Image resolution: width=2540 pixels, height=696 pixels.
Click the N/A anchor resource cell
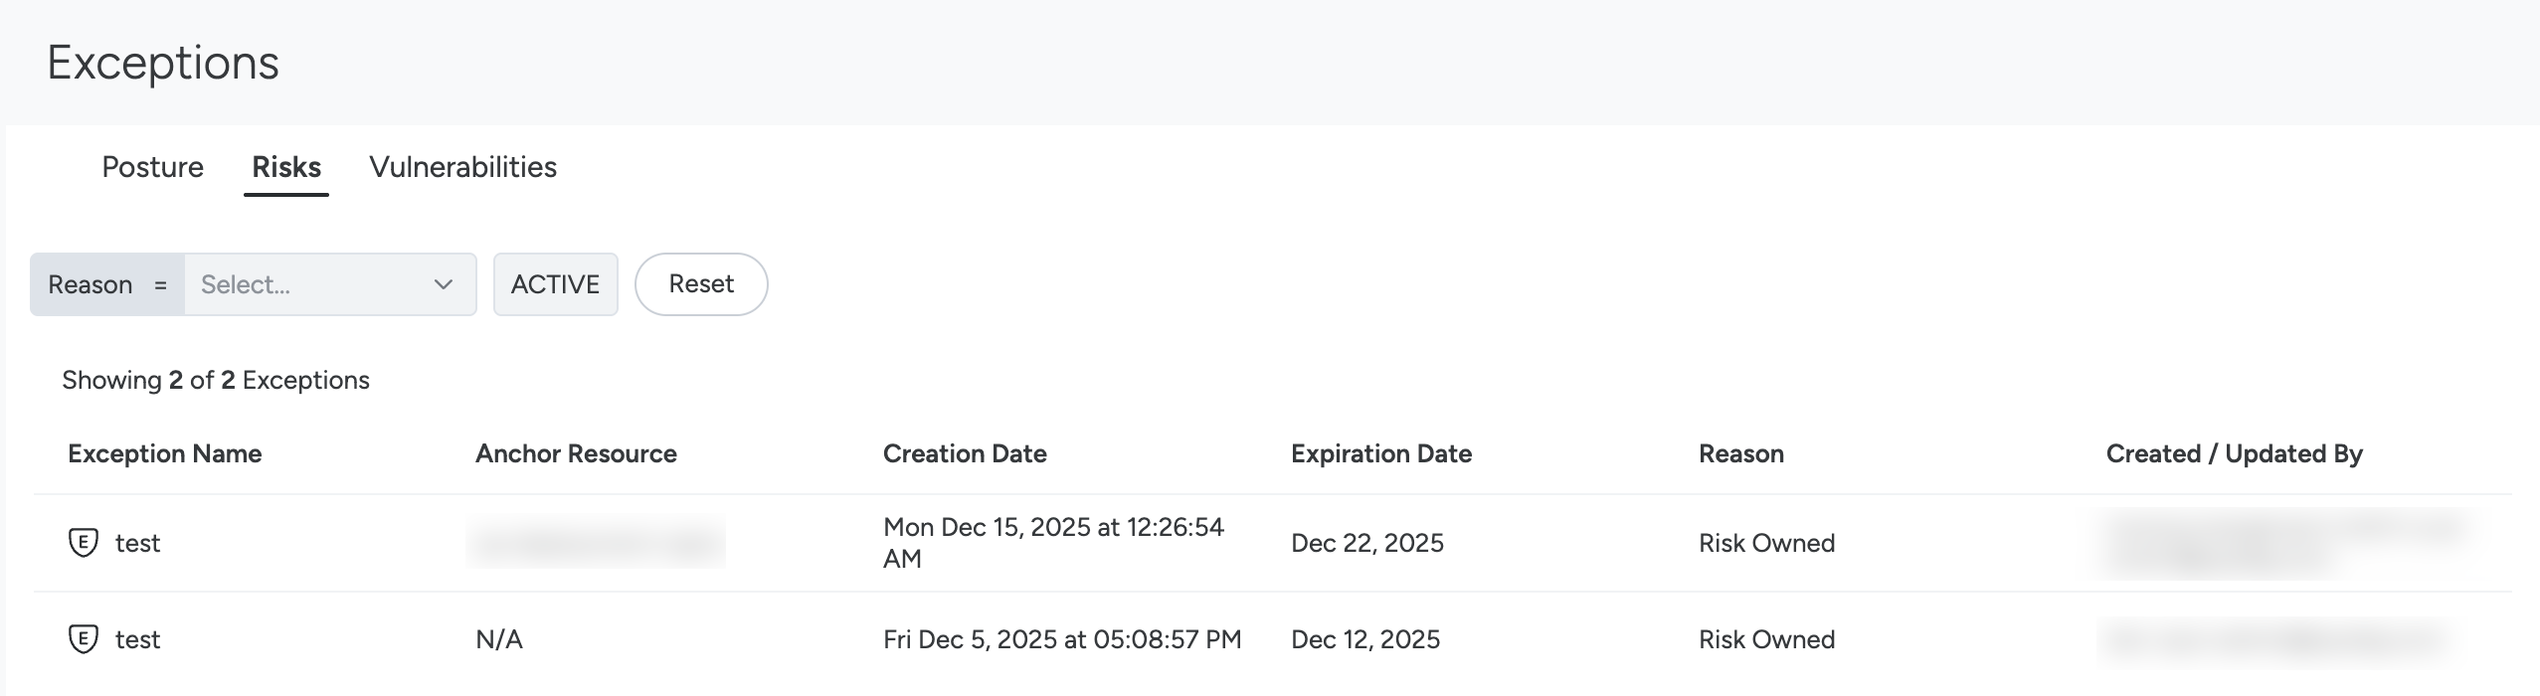pyautogui.click(x=499, y=639)
